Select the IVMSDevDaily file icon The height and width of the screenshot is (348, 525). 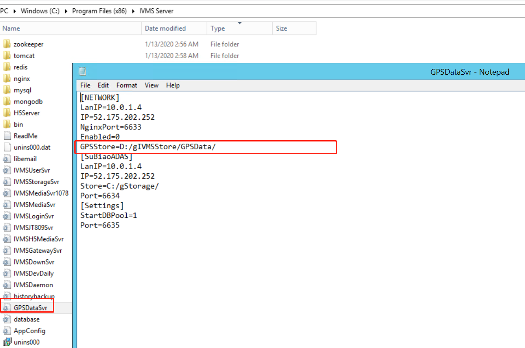[x=7, y=273]
